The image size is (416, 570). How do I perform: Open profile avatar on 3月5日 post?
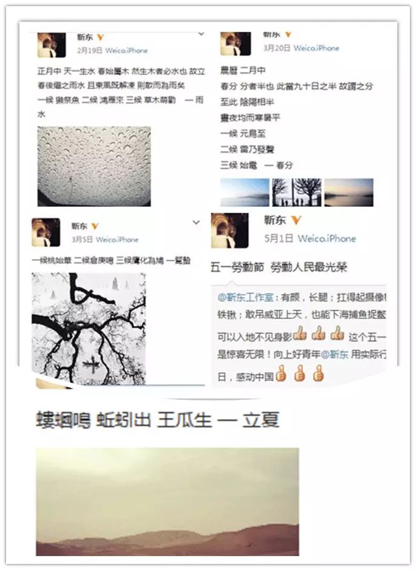click(x=46, y=232)
